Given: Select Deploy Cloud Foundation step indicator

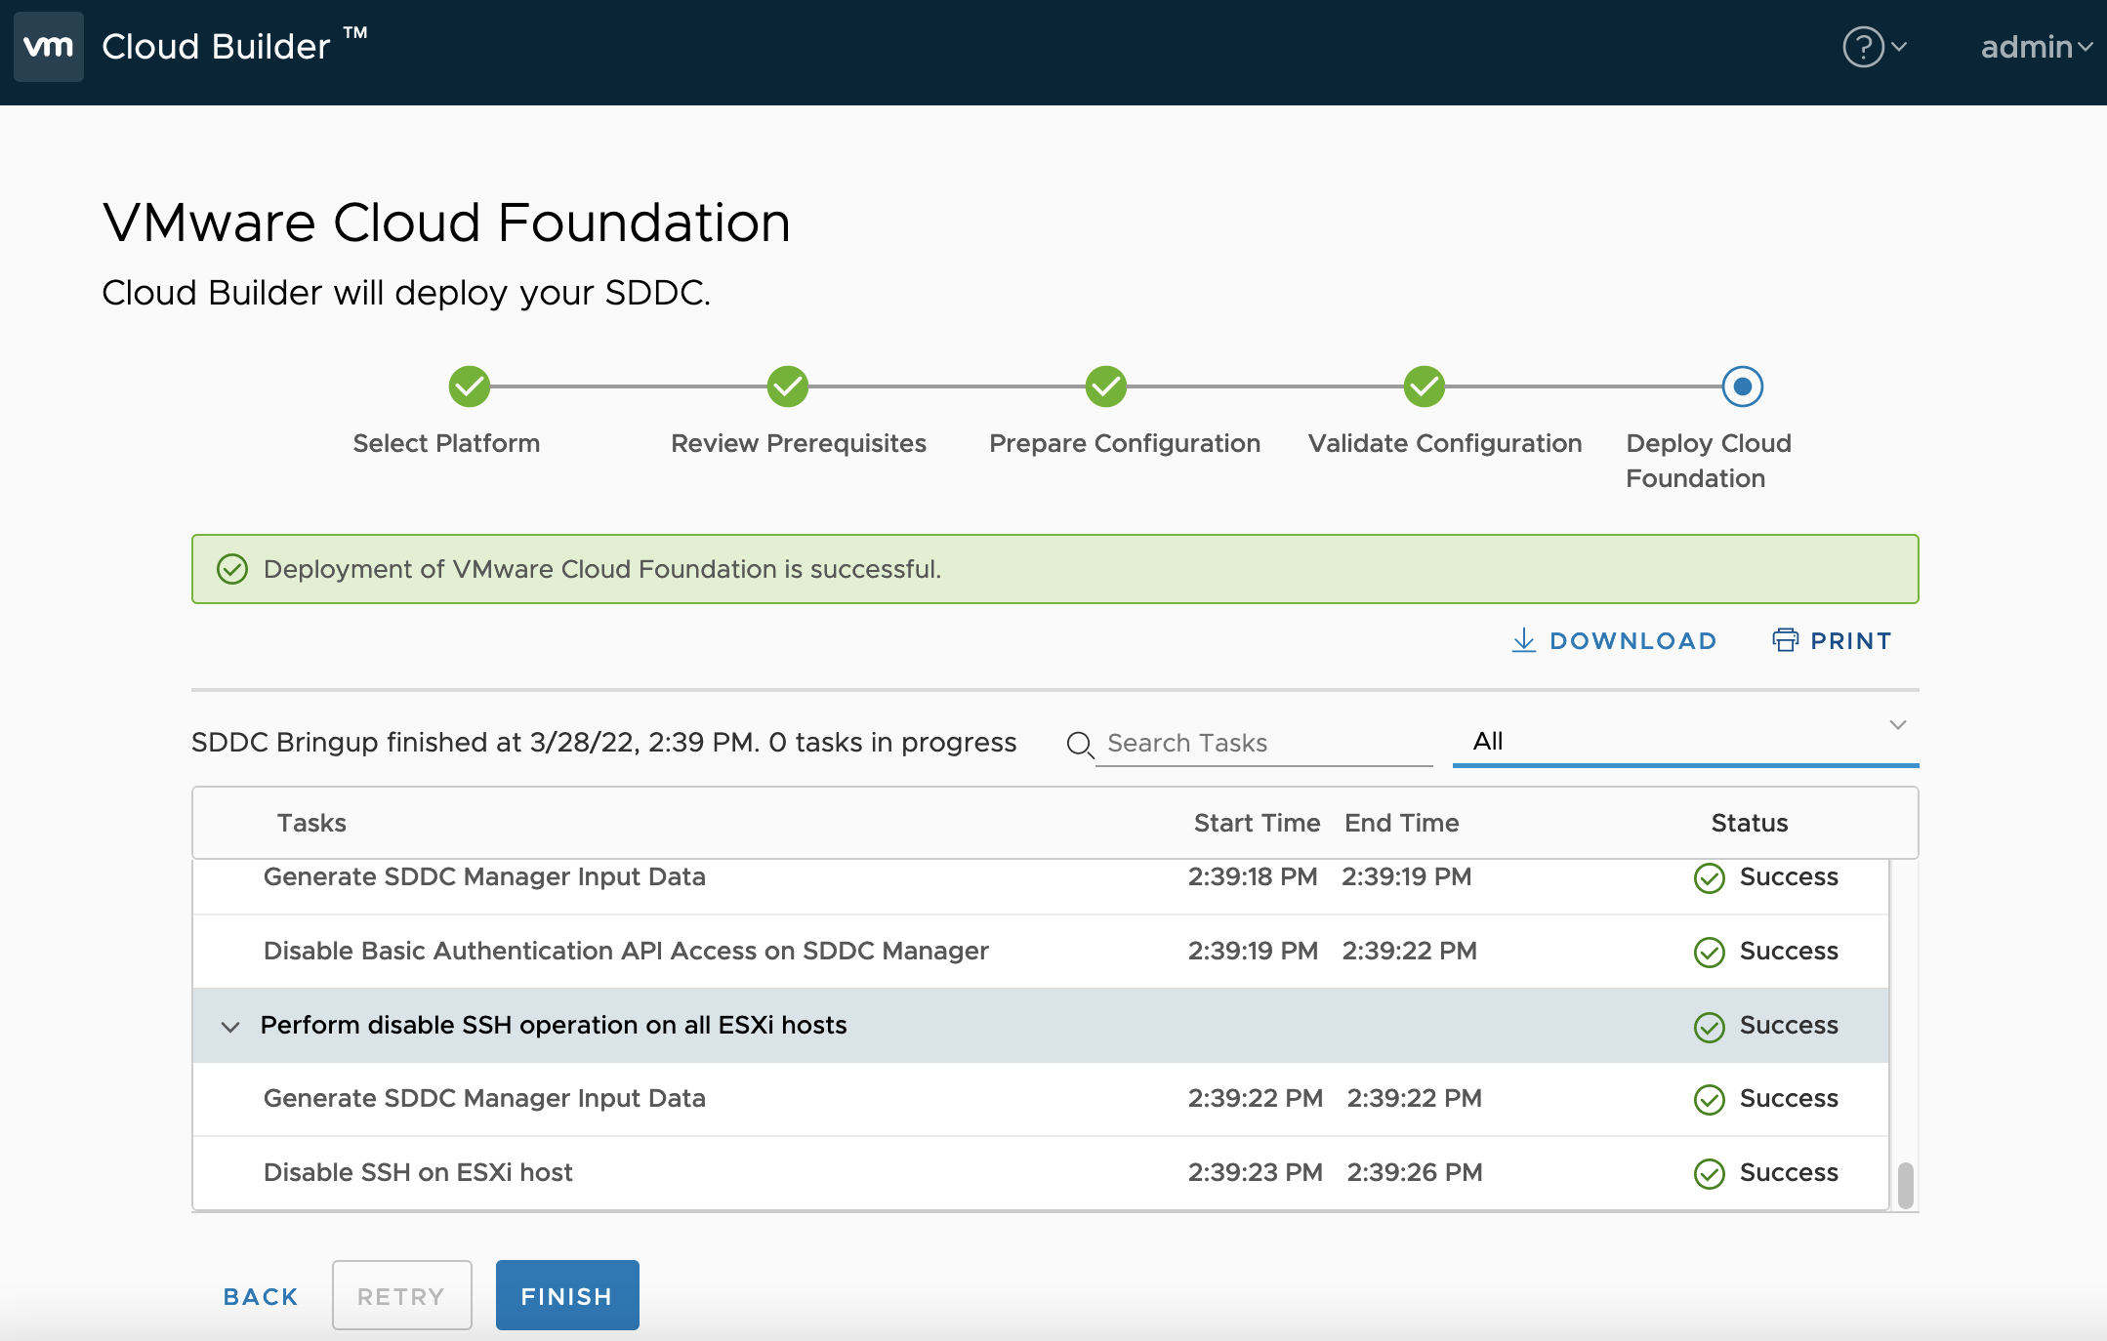Looking at the screenshot, I should point(1743,386).
